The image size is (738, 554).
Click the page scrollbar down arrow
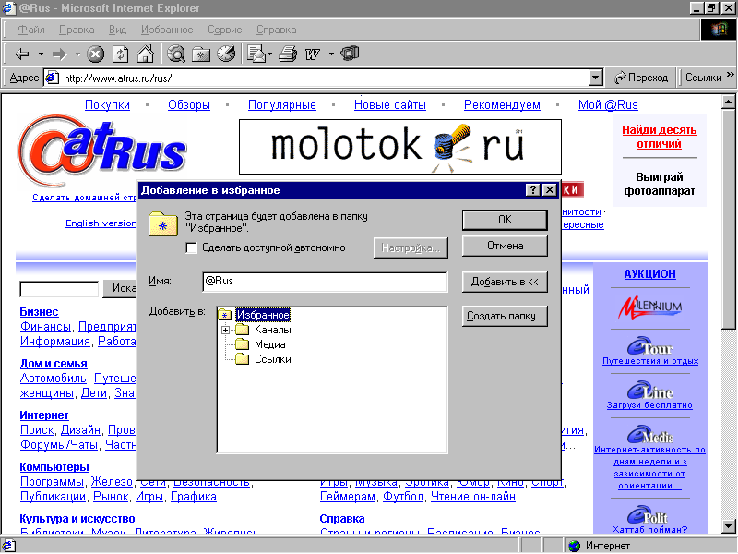729,525
